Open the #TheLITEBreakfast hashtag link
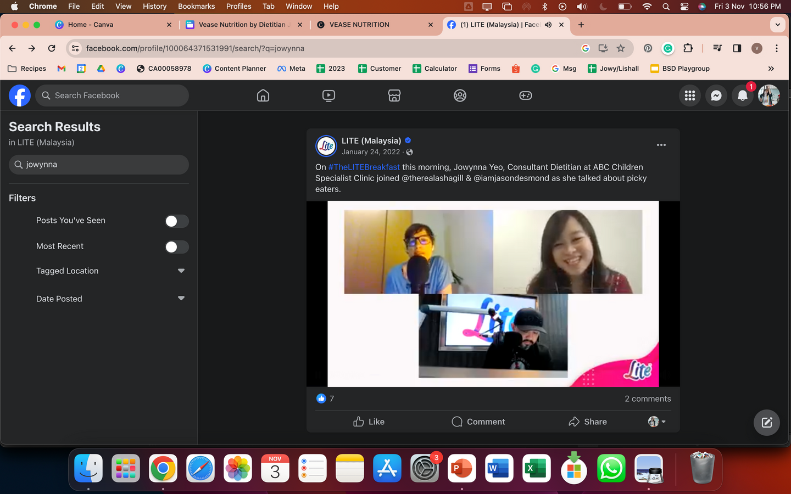This screenshot has height=494, width=791. 364,167
